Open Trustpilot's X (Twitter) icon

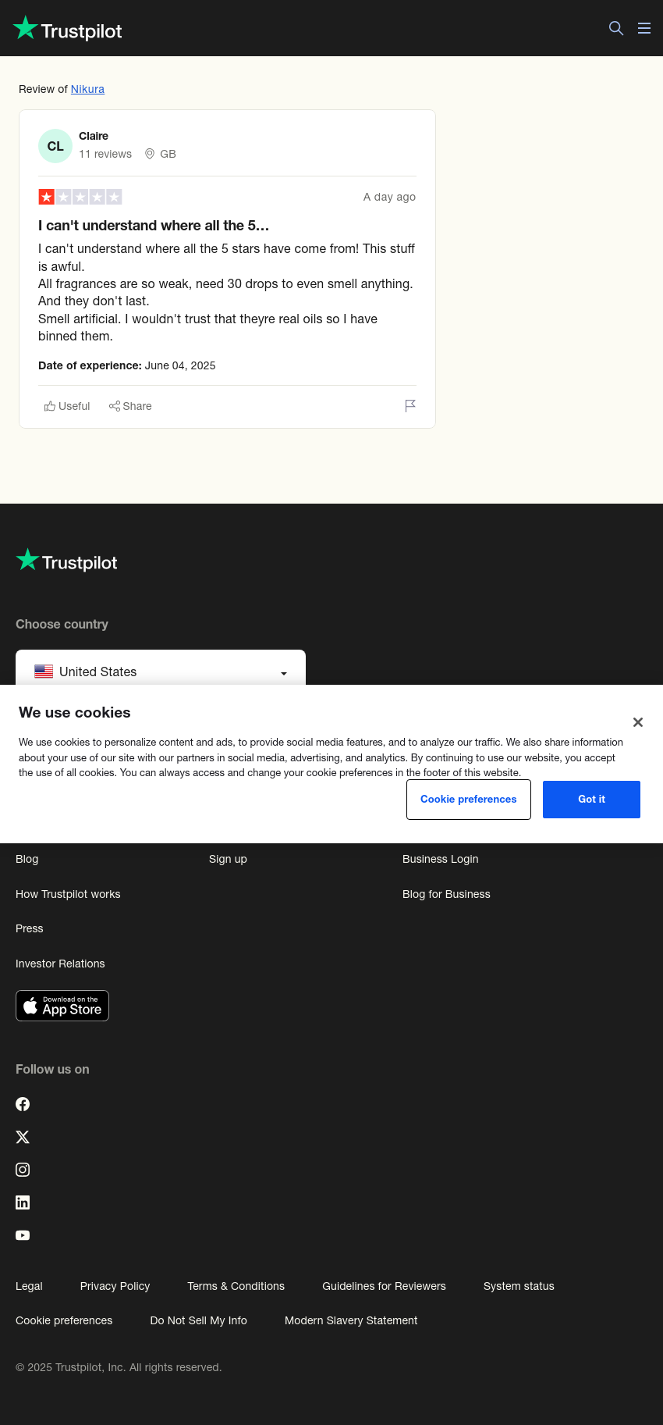(23, 1137)
